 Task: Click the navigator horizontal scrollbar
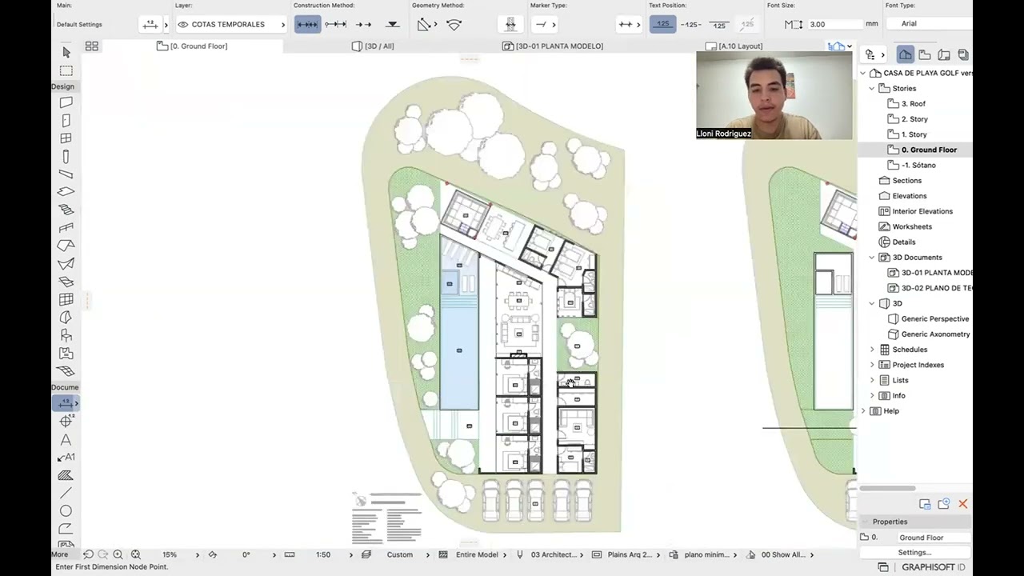tap(888, 488)
